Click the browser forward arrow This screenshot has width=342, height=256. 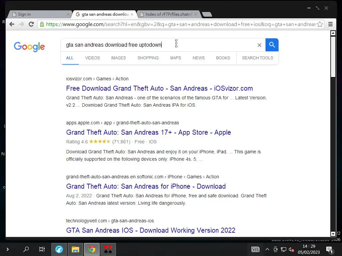[21, 24]
